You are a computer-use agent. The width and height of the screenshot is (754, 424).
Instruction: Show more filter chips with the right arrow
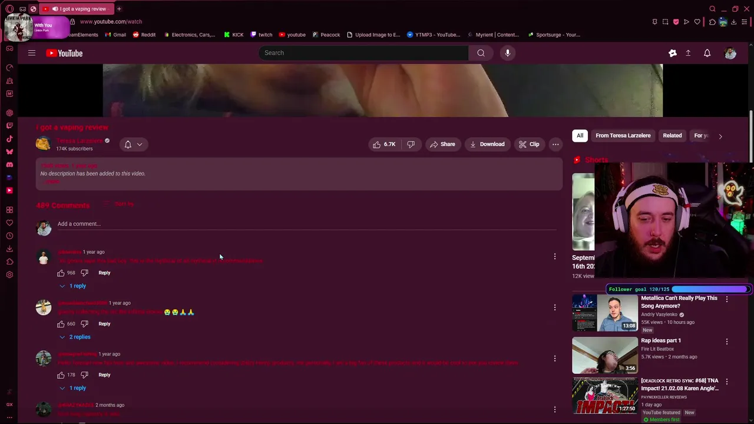[720, 136]
